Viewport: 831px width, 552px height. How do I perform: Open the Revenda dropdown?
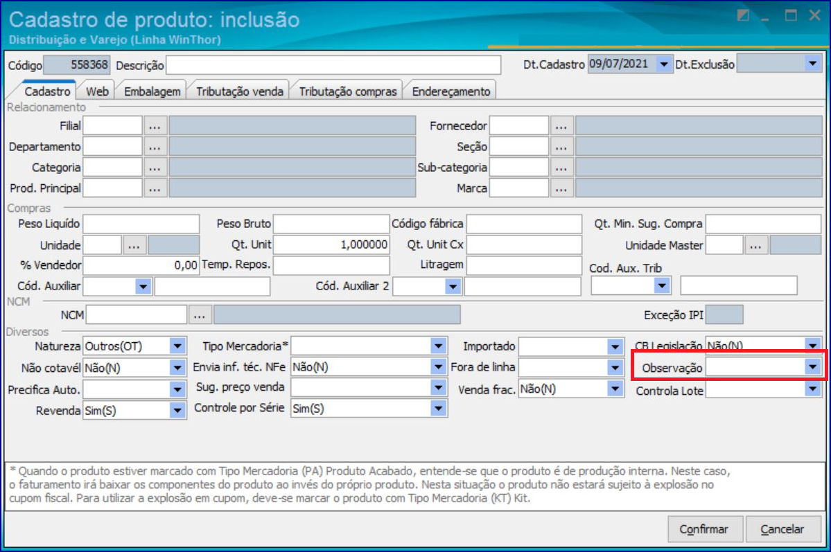pyautogui.click(x=177, y=410)
